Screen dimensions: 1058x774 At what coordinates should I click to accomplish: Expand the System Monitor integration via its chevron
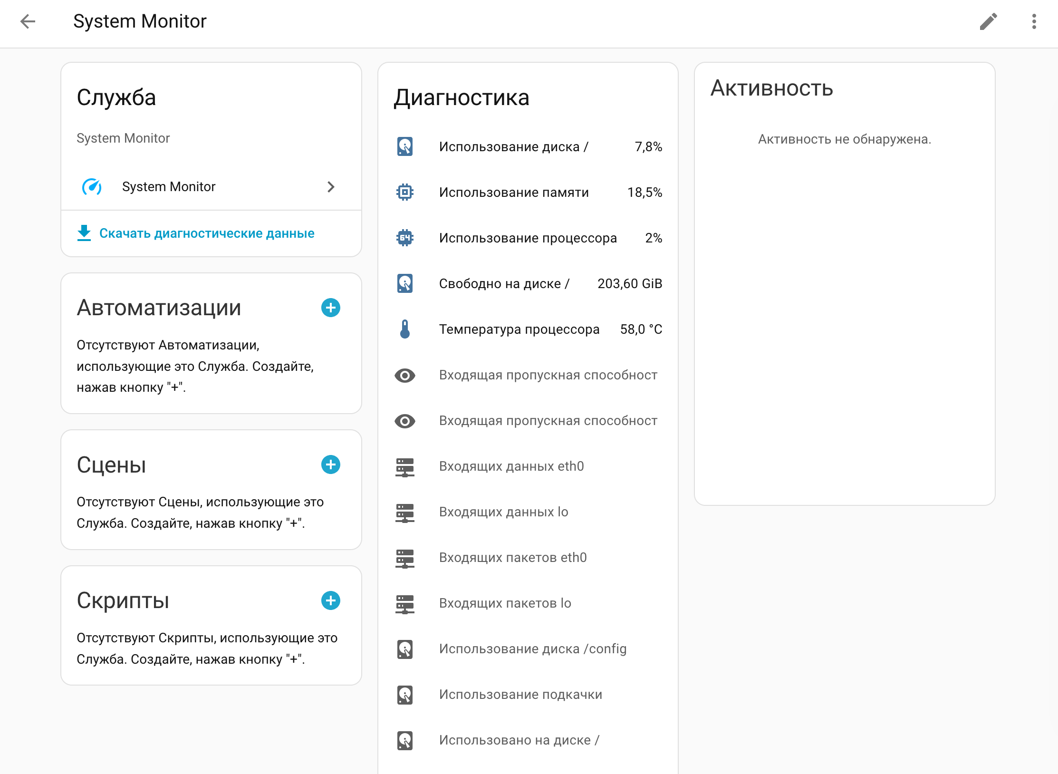(331, 187)
